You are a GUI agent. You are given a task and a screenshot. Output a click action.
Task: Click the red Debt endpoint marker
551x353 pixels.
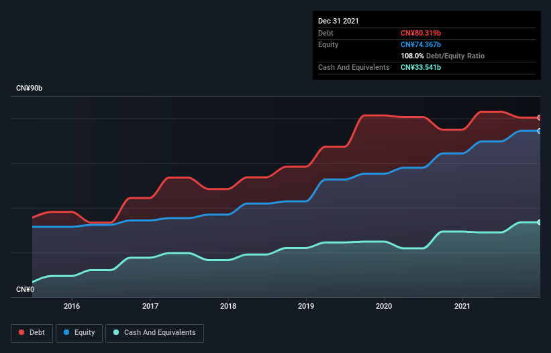click(540, 117)
